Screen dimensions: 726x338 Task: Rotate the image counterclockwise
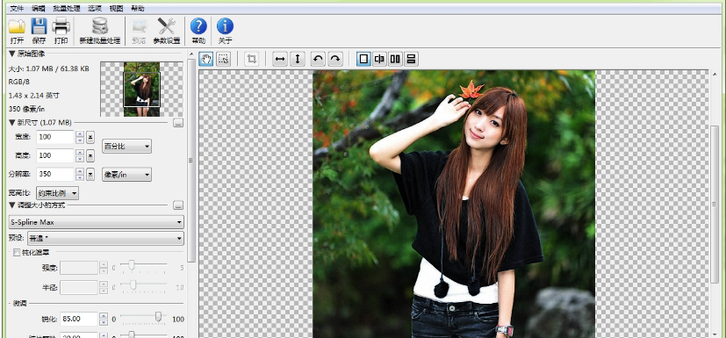click(318, 60)
